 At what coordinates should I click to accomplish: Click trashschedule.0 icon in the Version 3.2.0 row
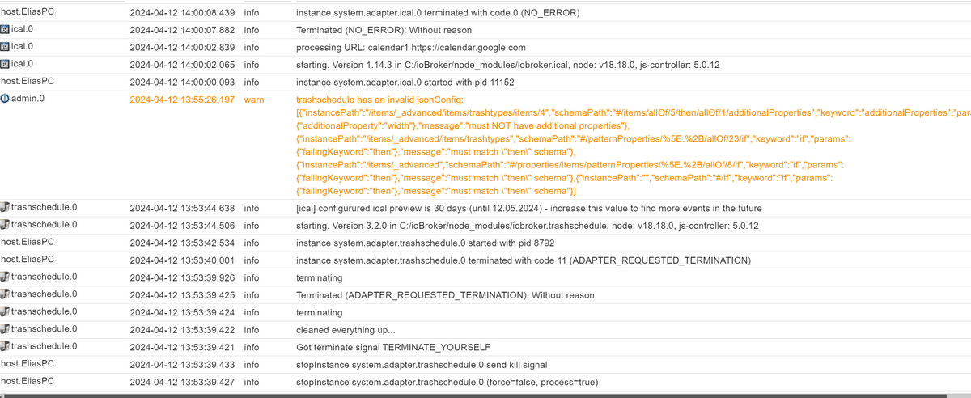click(5, 225)
